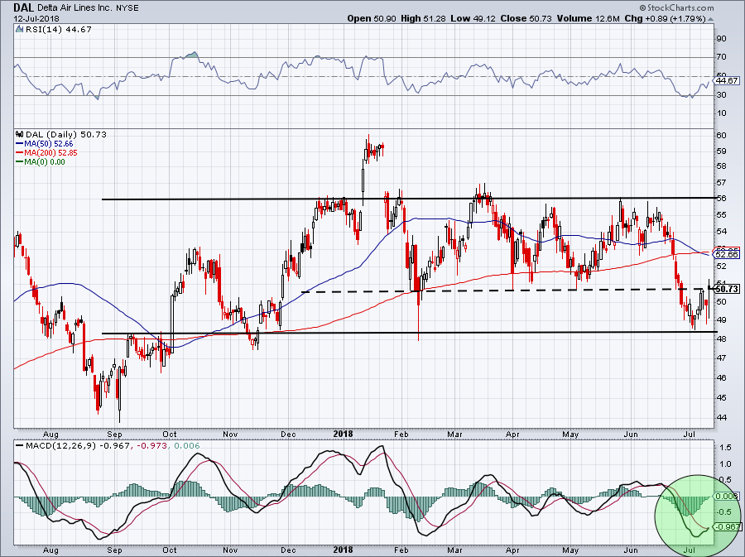Screen dimensions: 745x557
Task: Select the green MA(0) legend line swatch
Action: [20, 162]
